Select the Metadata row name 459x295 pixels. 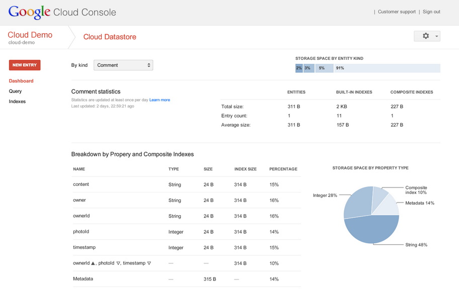[83, 279]
